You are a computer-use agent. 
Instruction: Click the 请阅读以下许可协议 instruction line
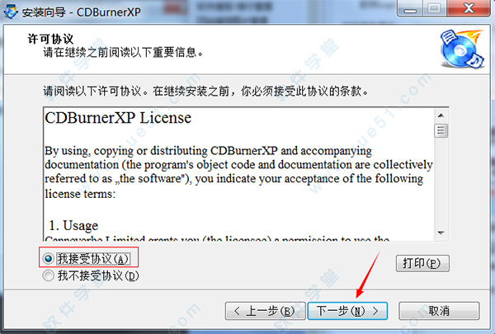click(x=205, y=92)
